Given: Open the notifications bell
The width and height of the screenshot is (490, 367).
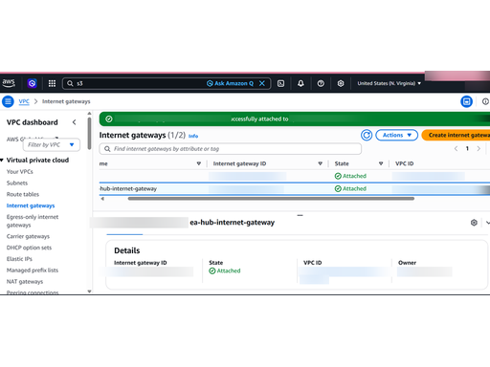Looking at the screenshot, I should 301,83.
